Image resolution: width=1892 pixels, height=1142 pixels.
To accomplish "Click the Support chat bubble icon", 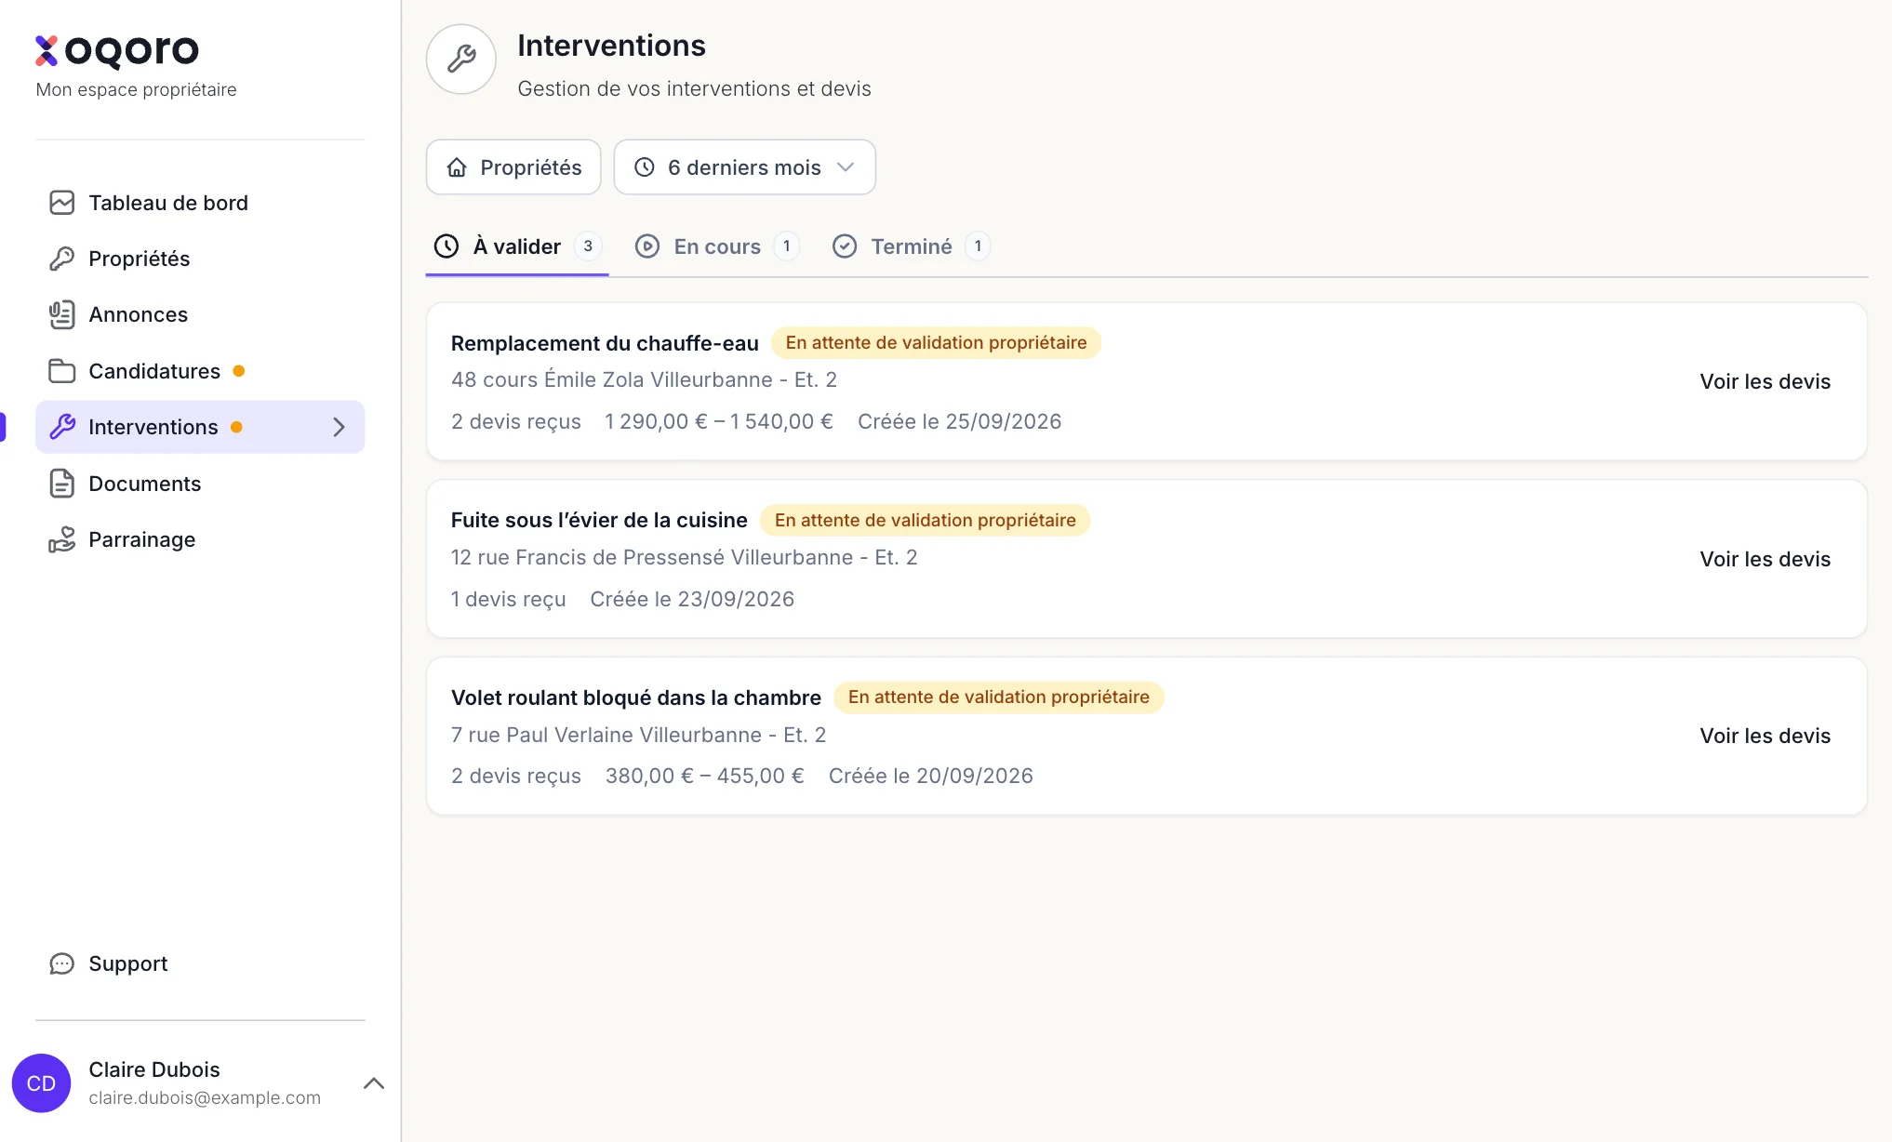I will pyautogui.click(x=61, y=963).
